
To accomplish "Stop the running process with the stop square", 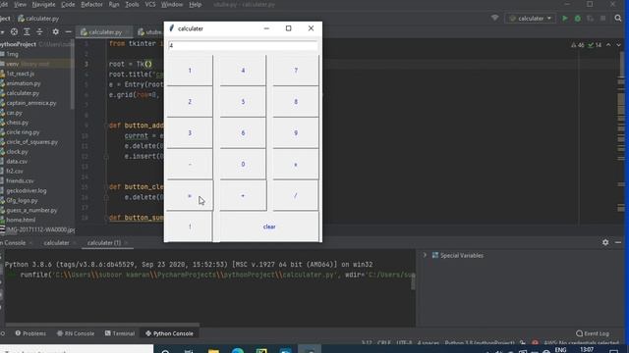I will [x=602, y=19].
